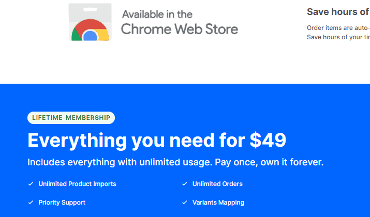Click the 'Save hours of your' description line
The image size is (370, 217).
tap(338, 37)
